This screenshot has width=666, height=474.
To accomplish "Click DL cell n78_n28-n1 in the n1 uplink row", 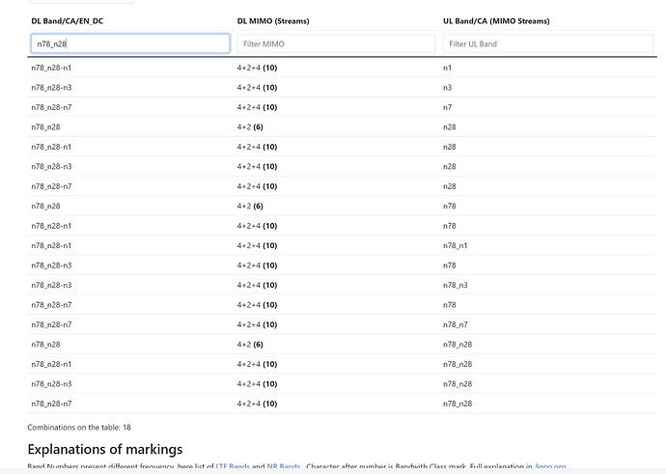I will [x=51, y=68].
